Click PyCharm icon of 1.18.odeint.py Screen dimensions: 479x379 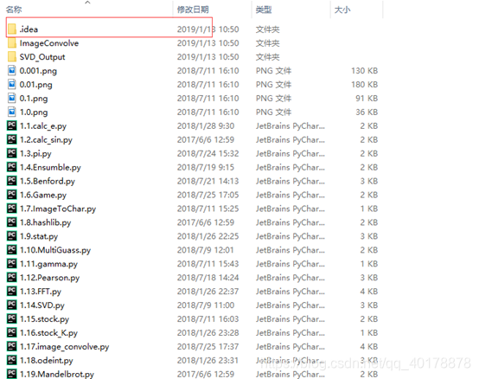click(x=11, y=360)
